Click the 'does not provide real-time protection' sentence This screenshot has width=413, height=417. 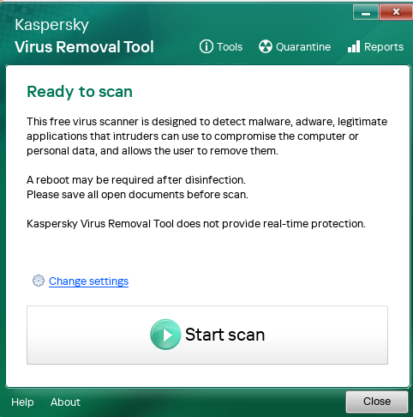[x=196, y=224]
